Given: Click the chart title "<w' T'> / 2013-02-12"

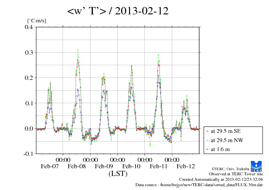Looking at the screenshot, I should click(x=118, y=11).
